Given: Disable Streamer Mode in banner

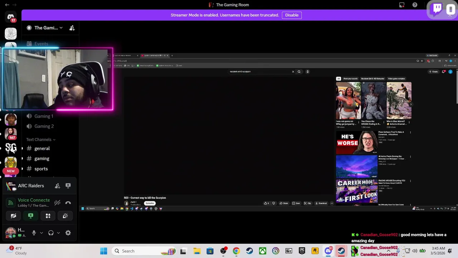Looking at the screenshot, I should (292, 15).
